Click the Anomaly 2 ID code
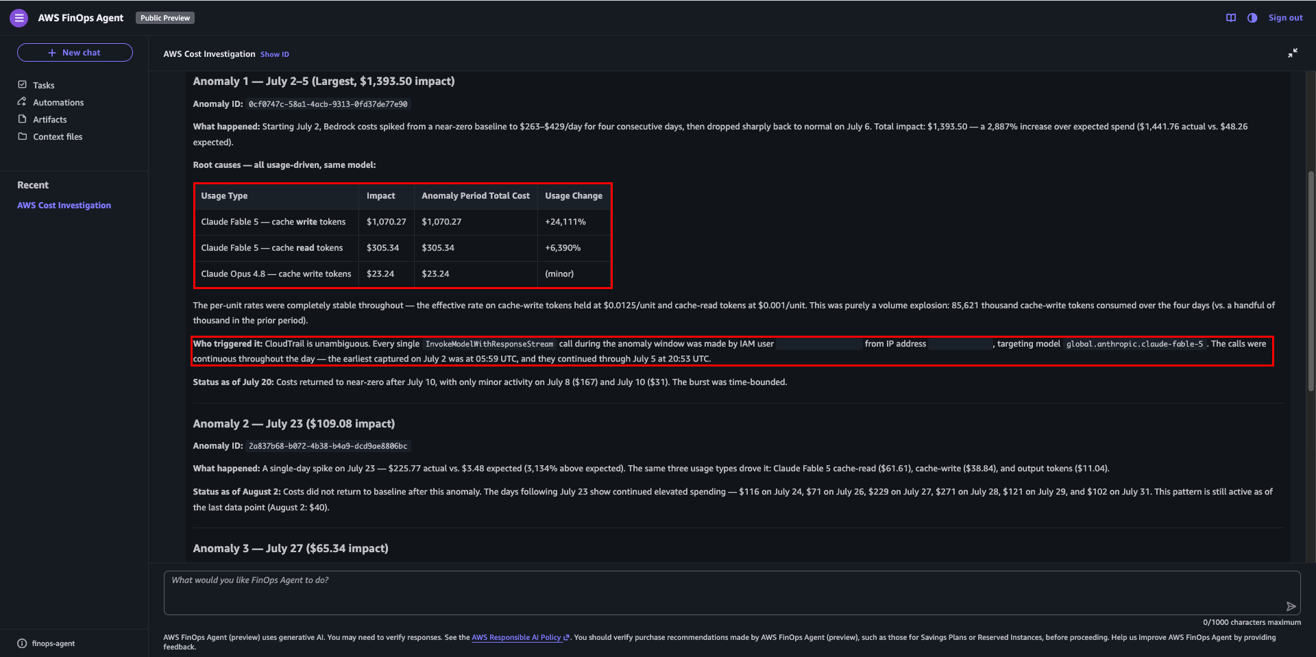1316x657 pixels. point(328,446)
